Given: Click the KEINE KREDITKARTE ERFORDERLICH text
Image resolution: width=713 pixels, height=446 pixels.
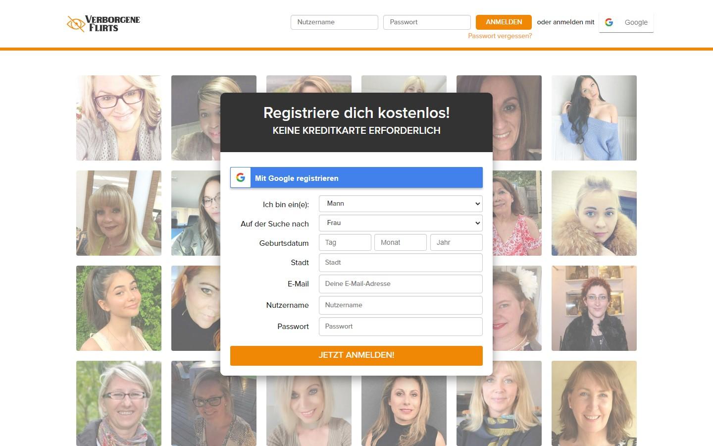Looking at the screenshot, I should [356, 131].
